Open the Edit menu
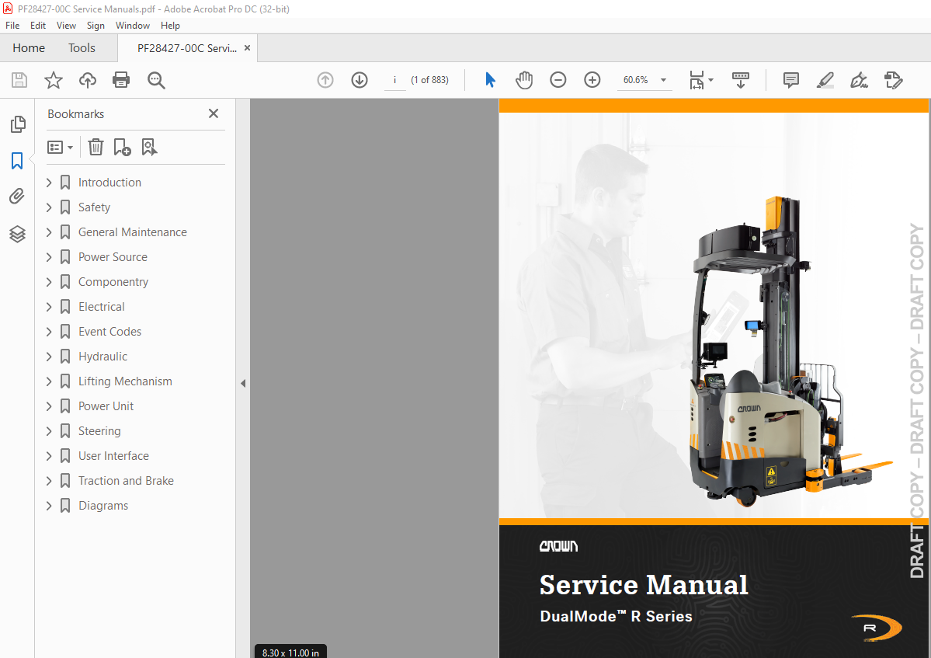Screen dimensions: 931x658 click(x=38, y=26)
